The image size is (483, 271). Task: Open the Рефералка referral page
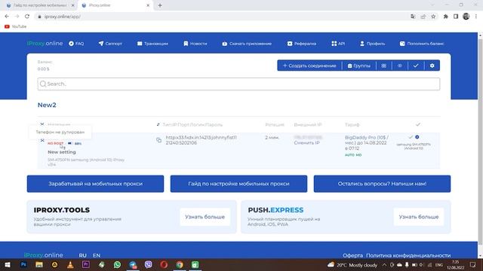302,44
